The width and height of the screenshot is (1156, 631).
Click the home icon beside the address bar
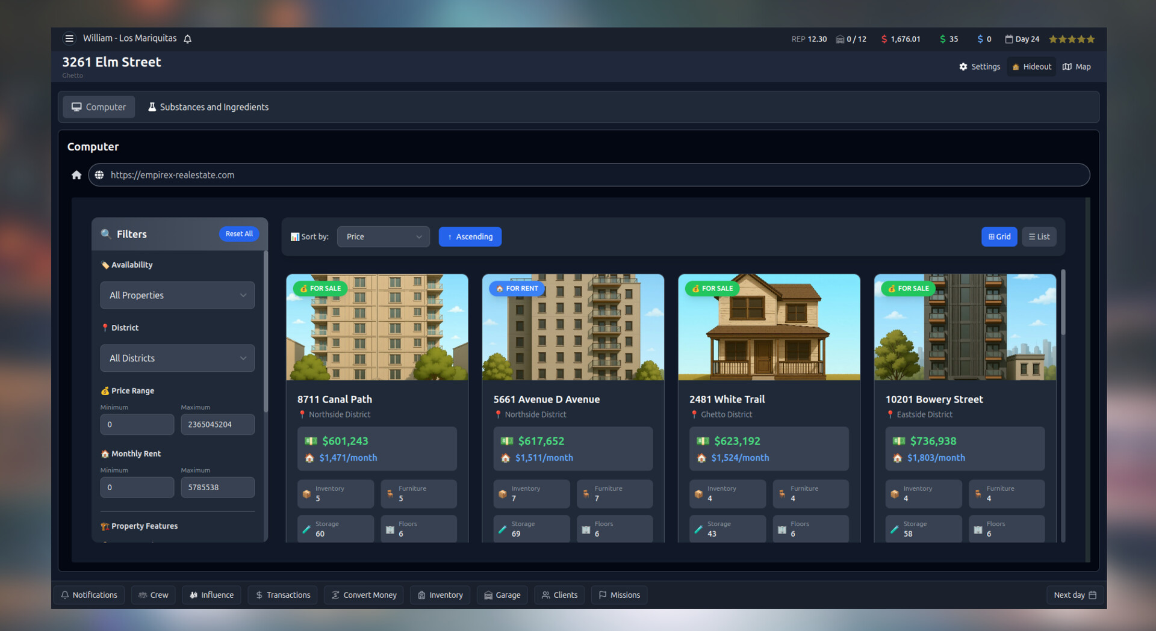tap(76, 174)
